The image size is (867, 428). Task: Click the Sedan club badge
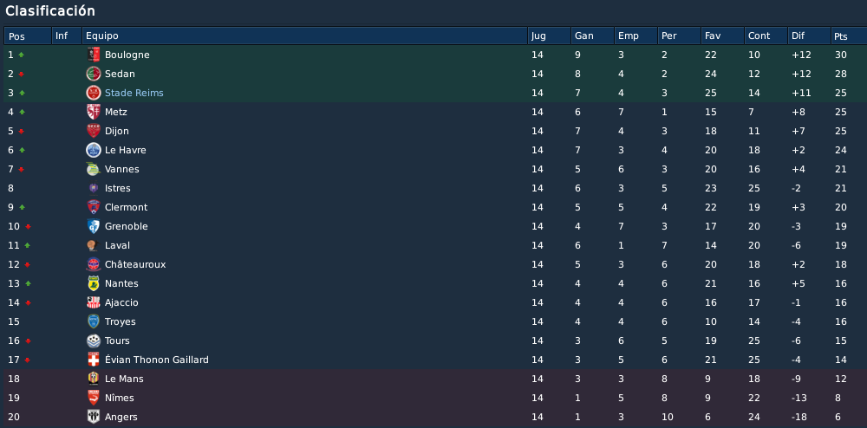pyautogui.click(x=94, y=74)
